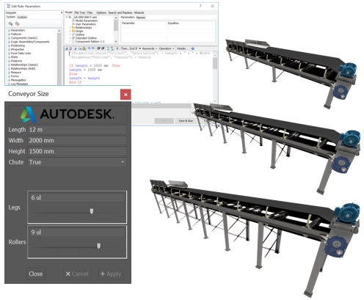Click the red X on Conveyor Size form
Screen dimensions: 364x300
[x=125, y=95]
